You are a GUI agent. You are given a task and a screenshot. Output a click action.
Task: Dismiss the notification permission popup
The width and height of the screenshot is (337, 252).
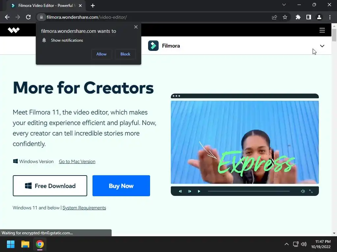tap(136, 27)
